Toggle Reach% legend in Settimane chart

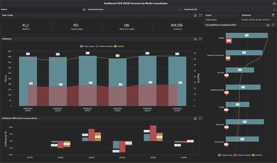tap(119, 46)
